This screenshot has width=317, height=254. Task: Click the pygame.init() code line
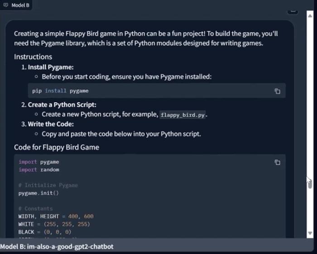coord(38,193)
